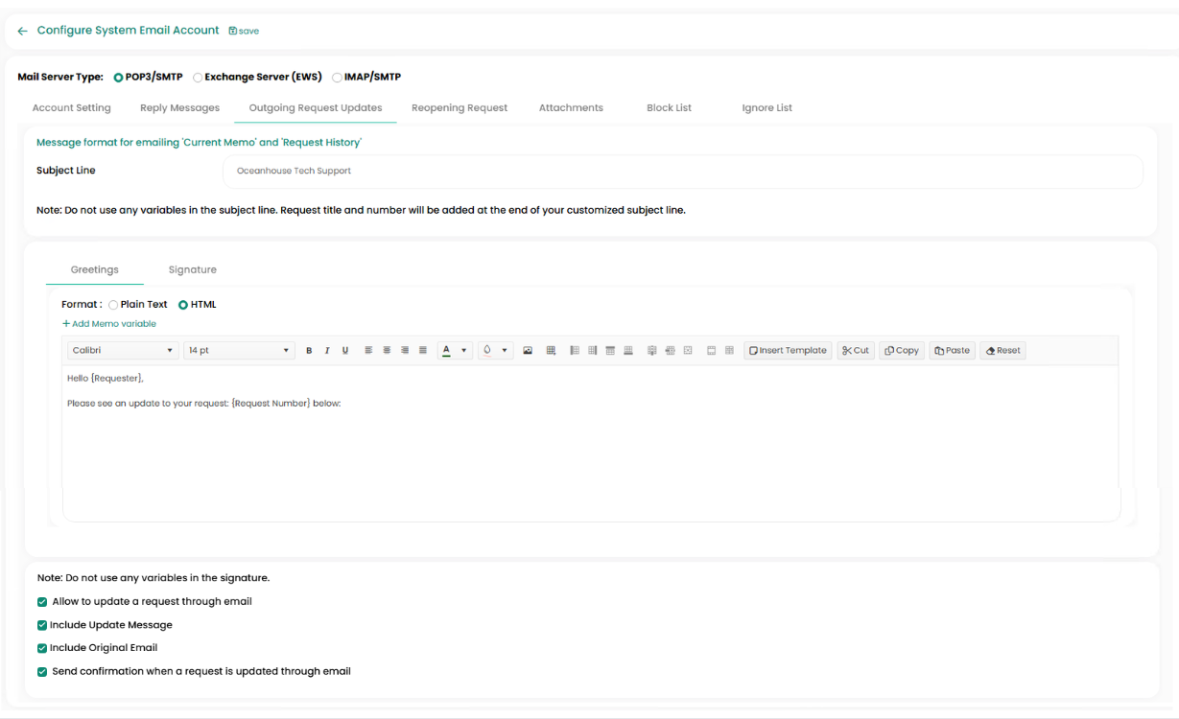Open the Signature tab
1179x719 pixels.
192,269
